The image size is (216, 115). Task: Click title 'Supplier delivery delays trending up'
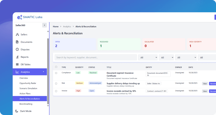(x=123, y=83)
